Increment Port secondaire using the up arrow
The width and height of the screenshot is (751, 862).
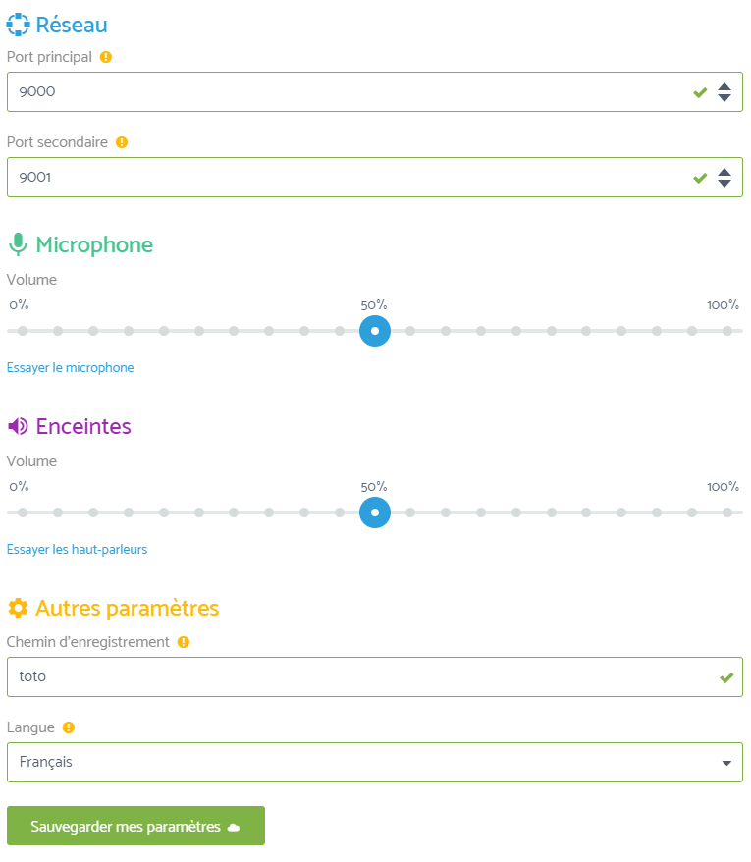click(724, 172)
